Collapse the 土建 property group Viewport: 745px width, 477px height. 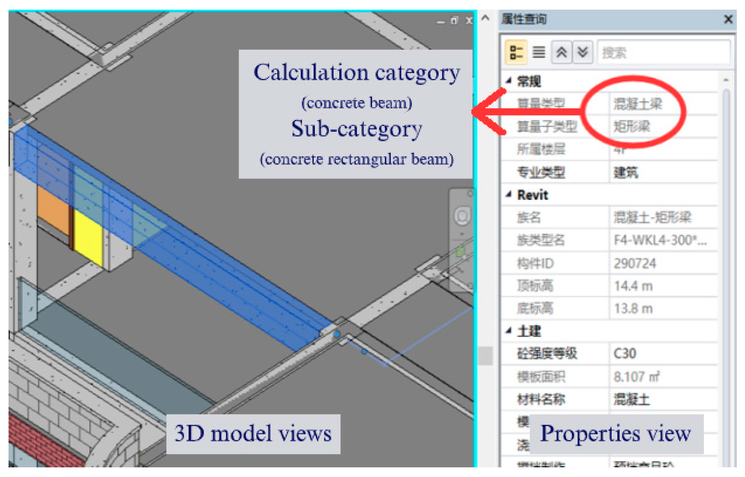tap(509, 330)
